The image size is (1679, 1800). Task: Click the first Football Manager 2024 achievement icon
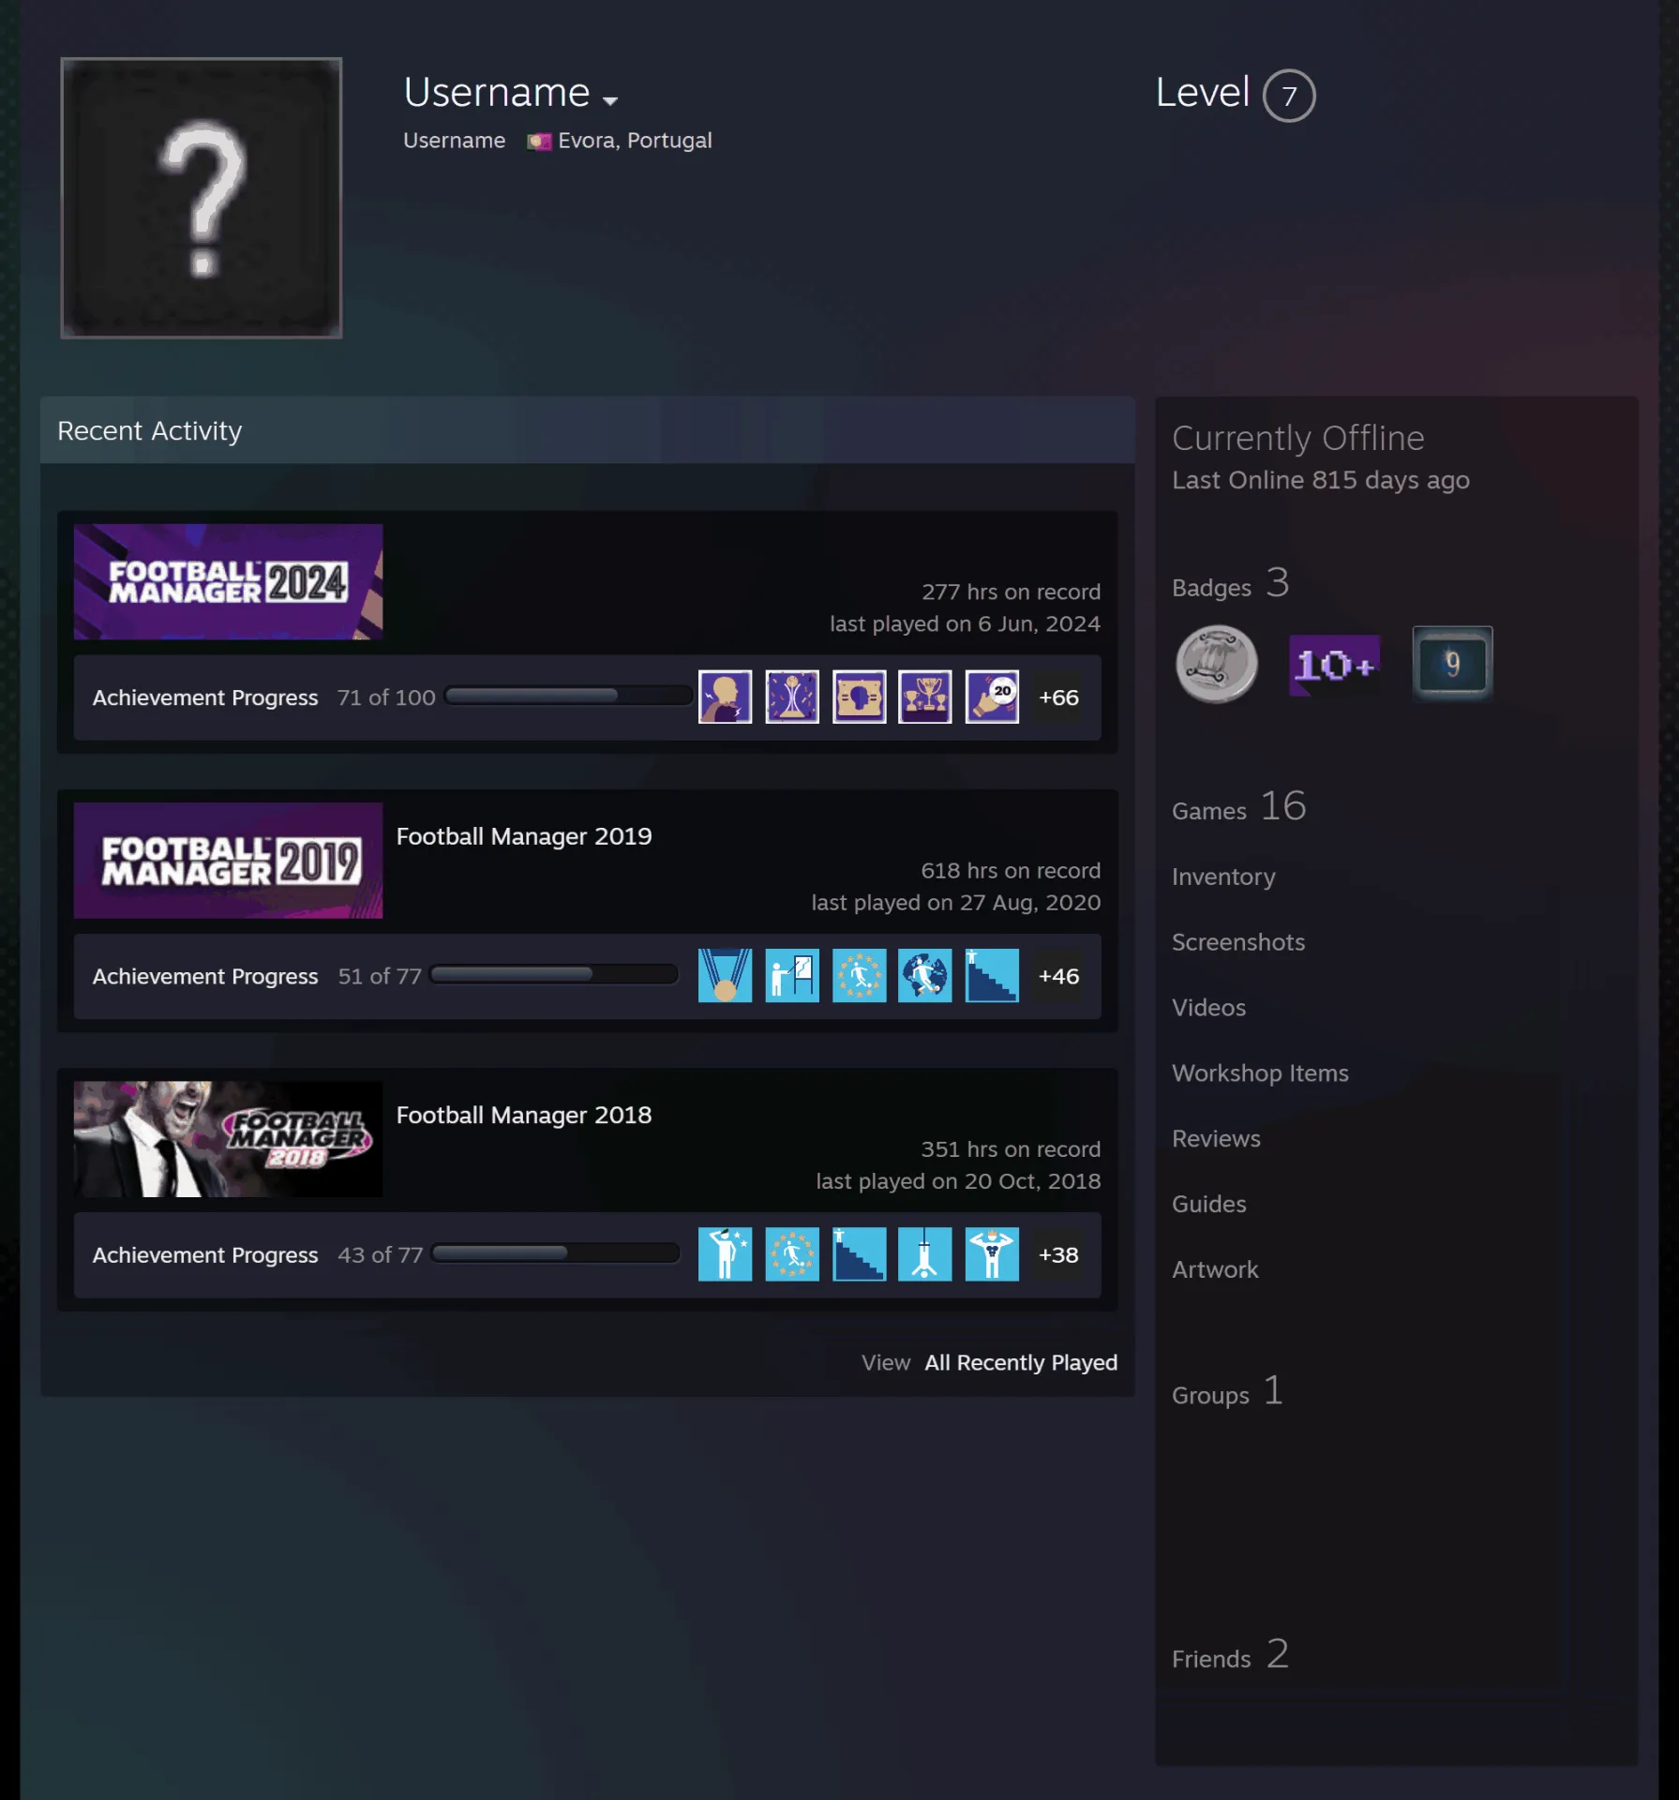[x=725, y=697]
